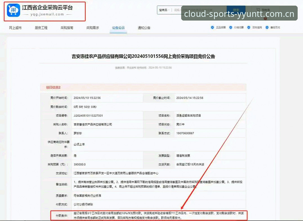Click remaining time value 0天 5时 50分 30秒
Viewport: 303px width, 221px height.
[x=85, y=107]
